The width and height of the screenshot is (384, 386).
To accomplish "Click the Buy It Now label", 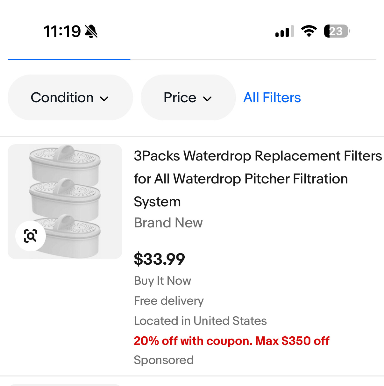I will pyautogui.click(x=162, y=281).
